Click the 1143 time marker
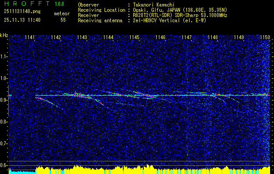The width and height of the screenshot is (274, 174). pos(82,37)
